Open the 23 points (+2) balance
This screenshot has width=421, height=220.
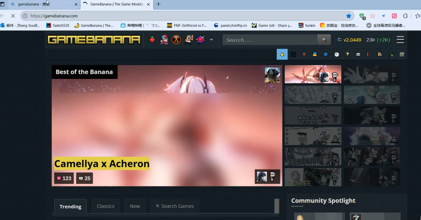click(x=378, y=40)
